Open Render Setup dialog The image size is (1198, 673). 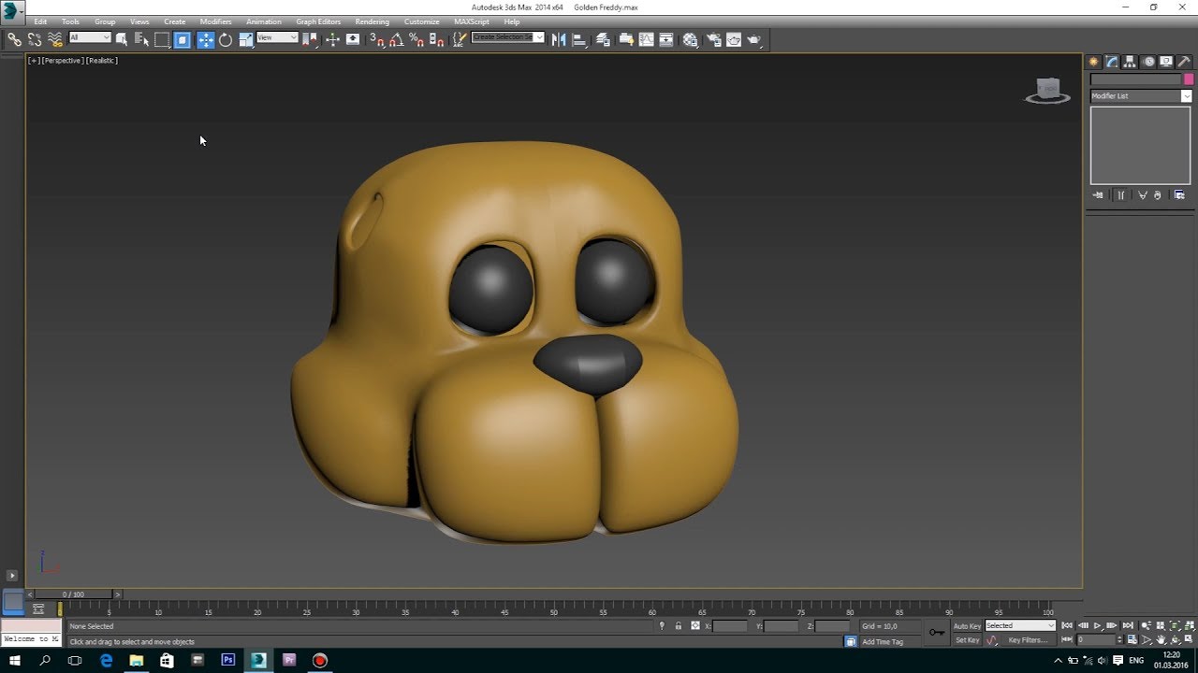(714, 39)
